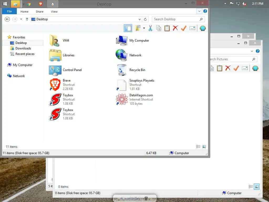Click the orange checkmark Properties icon in Desktop window

point(184,28)
